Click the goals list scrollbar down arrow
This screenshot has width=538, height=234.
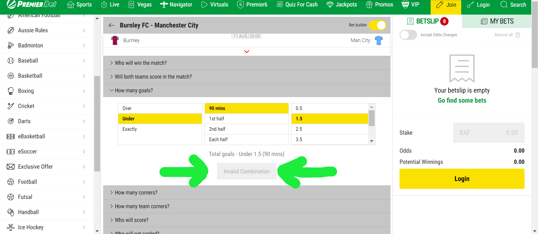tap(371, 141)
